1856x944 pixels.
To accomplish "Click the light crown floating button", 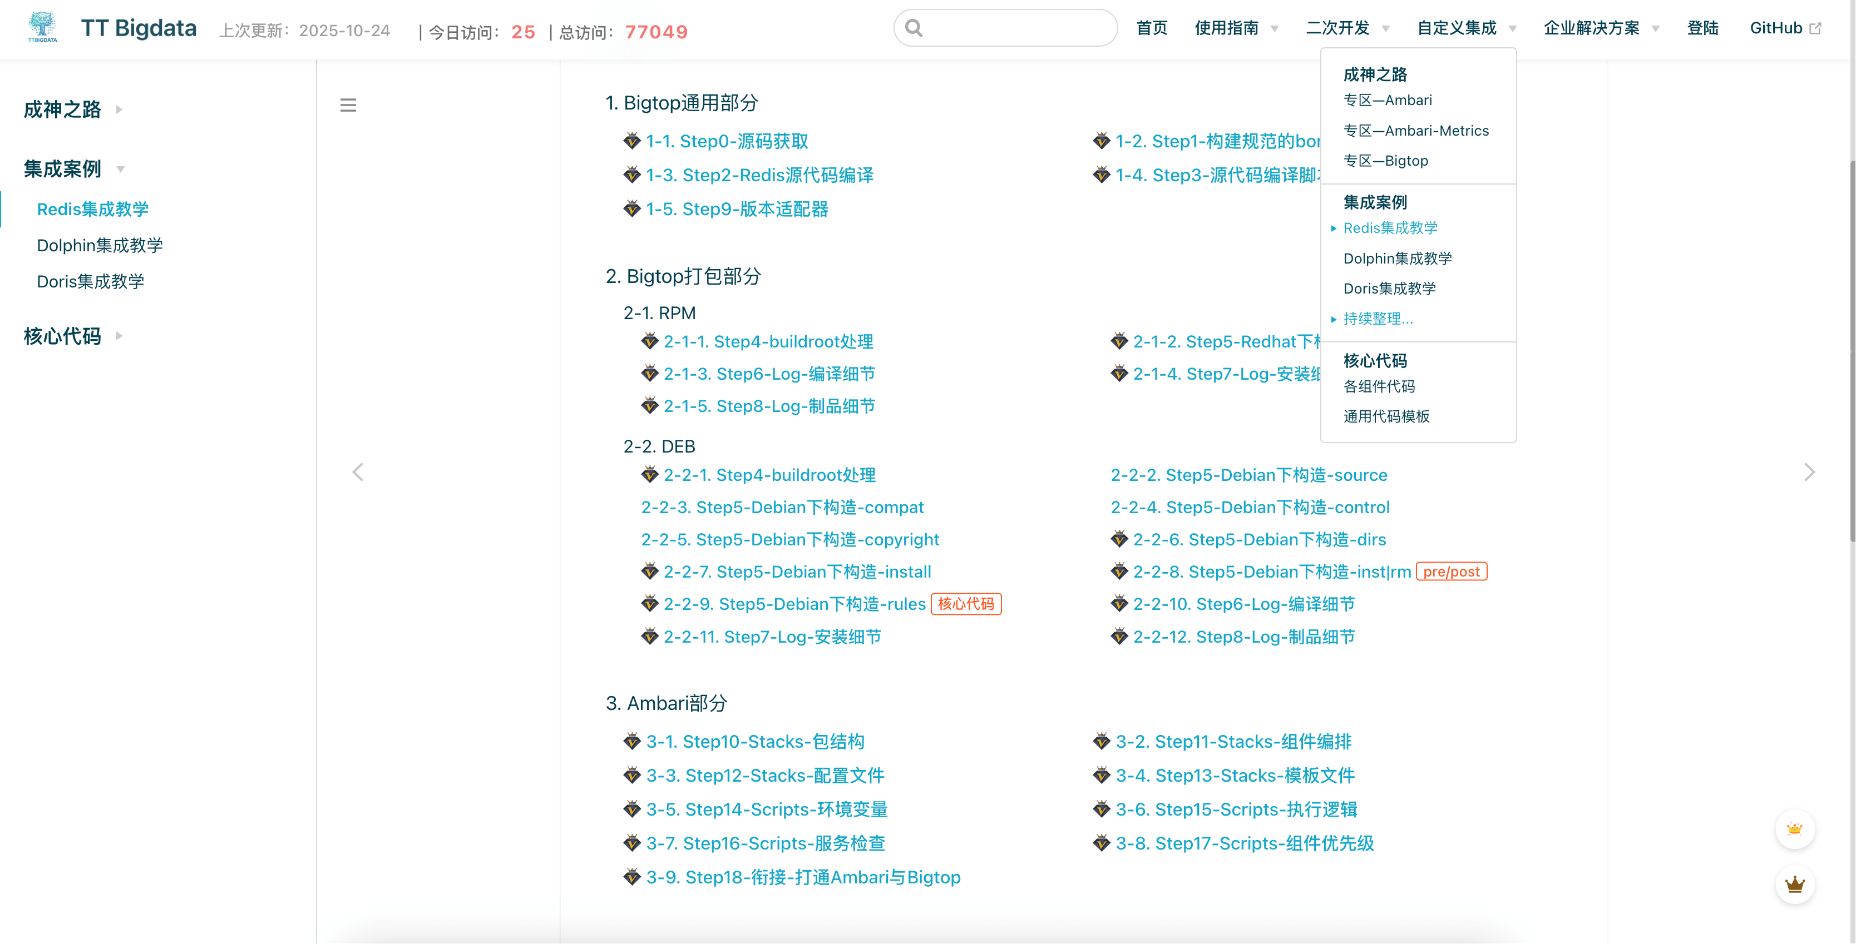I will (1794, 829).
